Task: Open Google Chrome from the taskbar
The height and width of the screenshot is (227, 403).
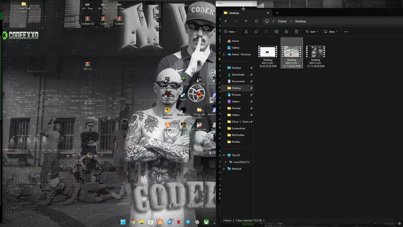Action: [x=133, y=222]
